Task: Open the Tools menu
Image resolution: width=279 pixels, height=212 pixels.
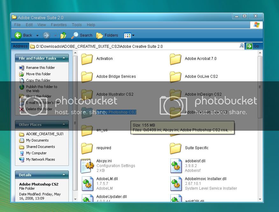Action: click(x=77, y=25)
